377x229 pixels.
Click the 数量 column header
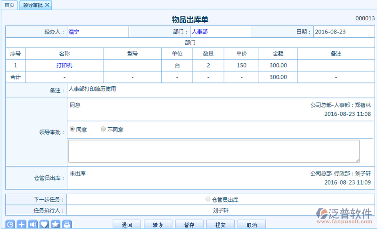pos(208,54)
